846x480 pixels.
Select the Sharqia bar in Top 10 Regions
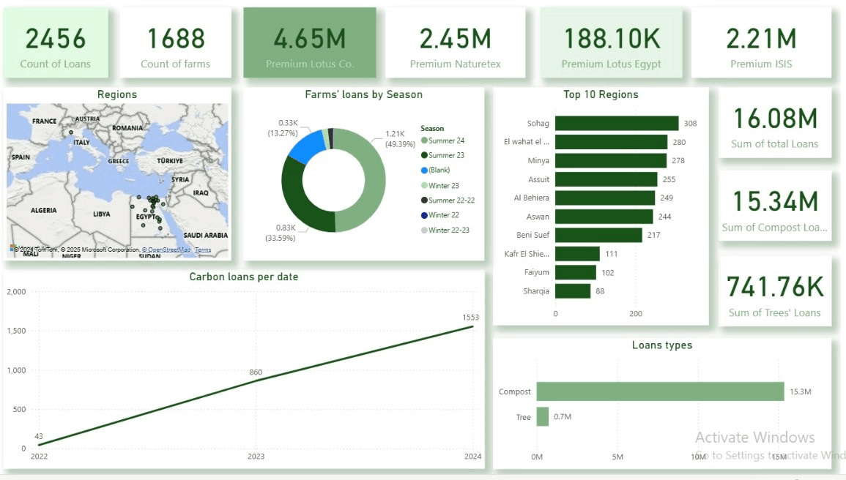[x=572, y=290]
